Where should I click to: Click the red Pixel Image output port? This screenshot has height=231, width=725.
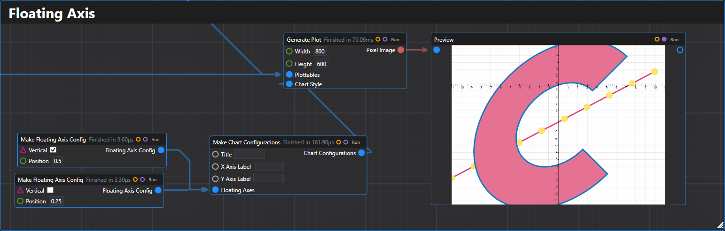(401, 50)
